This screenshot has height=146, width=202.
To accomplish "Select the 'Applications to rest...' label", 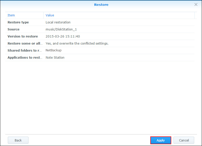I will click(x=25, y=57).
